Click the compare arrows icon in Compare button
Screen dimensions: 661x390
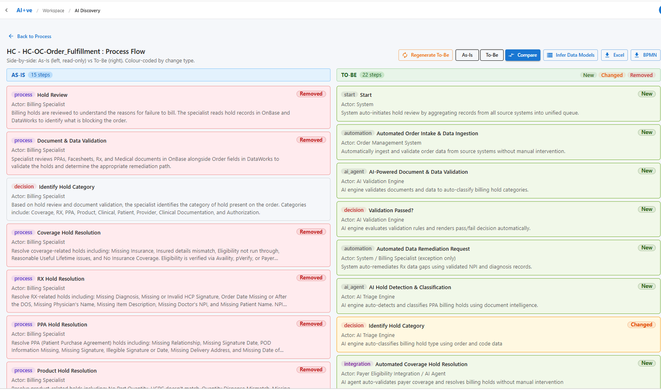[x=511, y=55]
